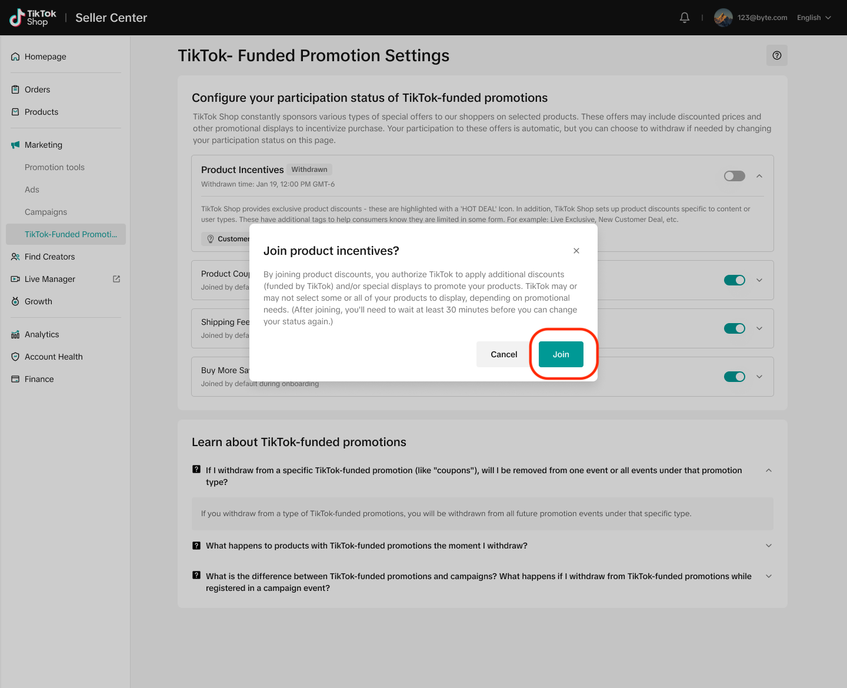This screenshot has width=847, height=688.
Task: Expand the Shipping Fee section chevron
Action: 759,328
